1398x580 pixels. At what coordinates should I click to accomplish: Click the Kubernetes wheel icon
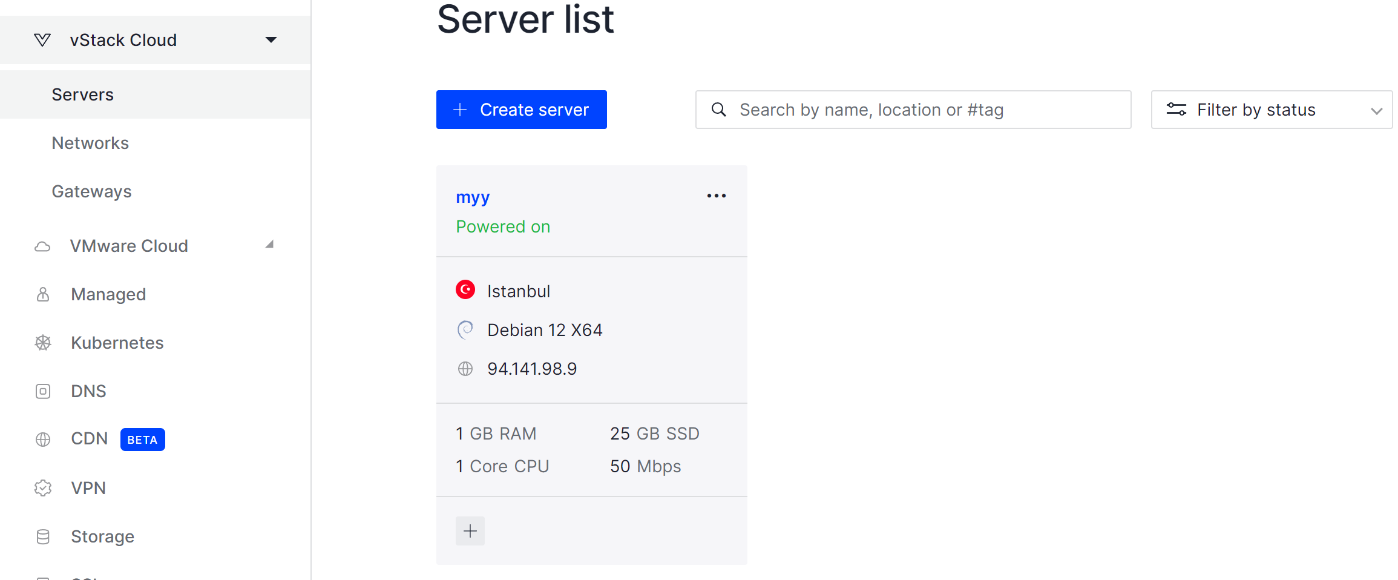[x=43, y=343]
